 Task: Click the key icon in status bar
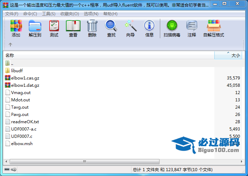coord(14,169)
